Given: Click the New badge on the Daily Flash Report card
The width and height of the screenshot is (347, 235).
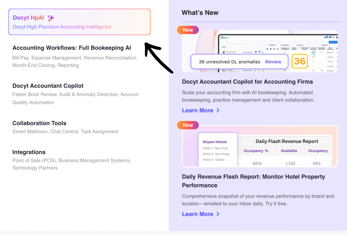Looking at the screenshot, I should click(188, 125).
